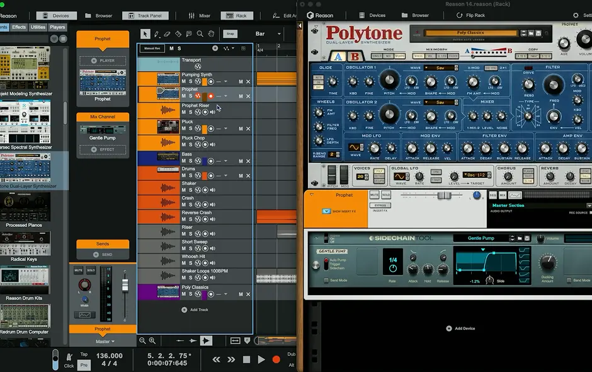Click the Manual Rec button

coord(152,49)
